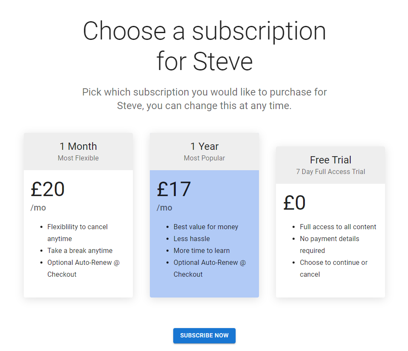Click the "Take a break anytime" feature
Viewport: 408px width, 351px height.
(x=80, y=250)
